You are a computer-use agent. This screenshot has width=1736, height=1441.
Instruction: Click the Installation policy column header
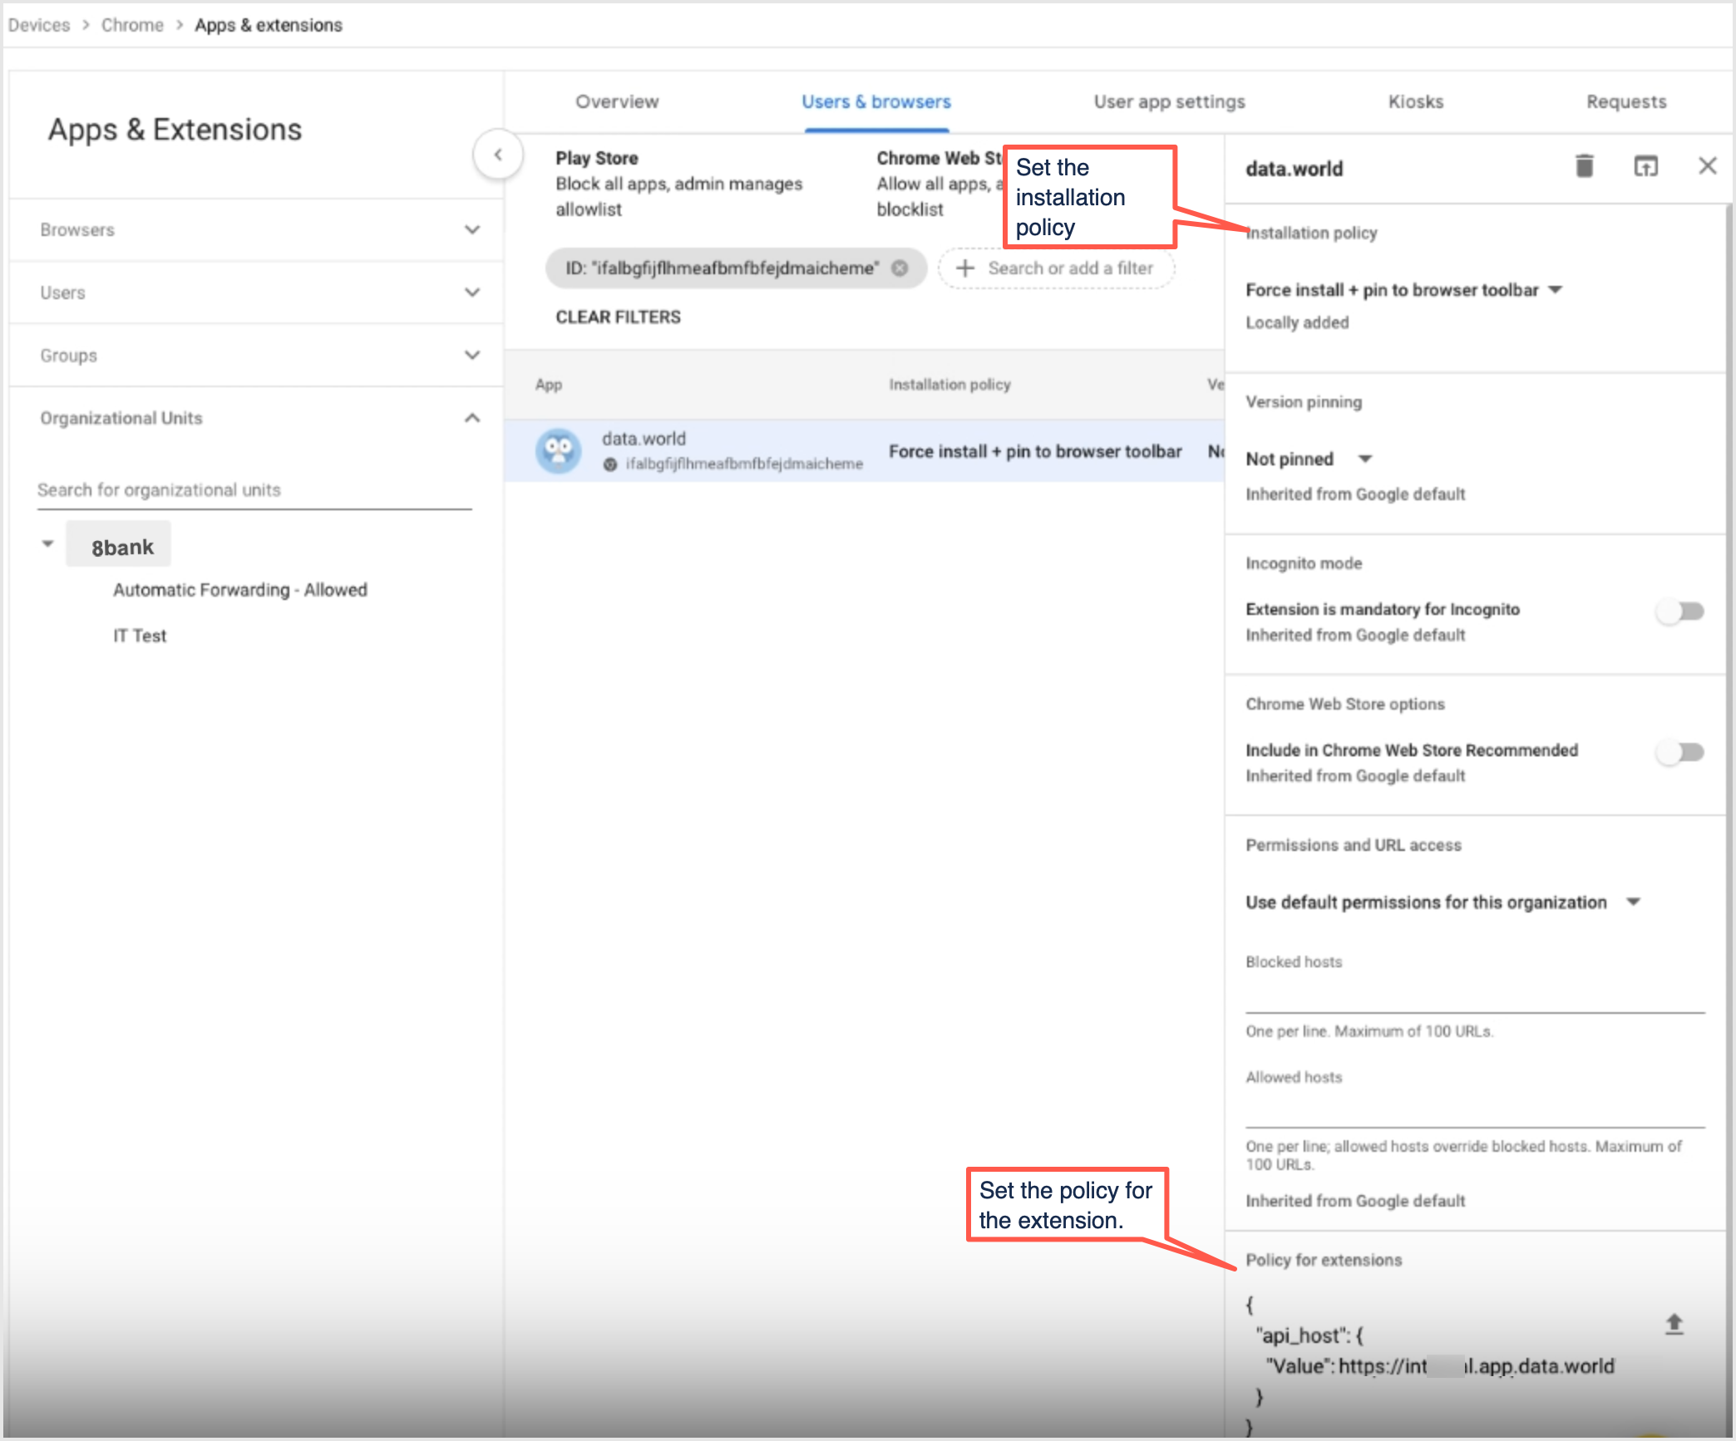click(949, 384)
